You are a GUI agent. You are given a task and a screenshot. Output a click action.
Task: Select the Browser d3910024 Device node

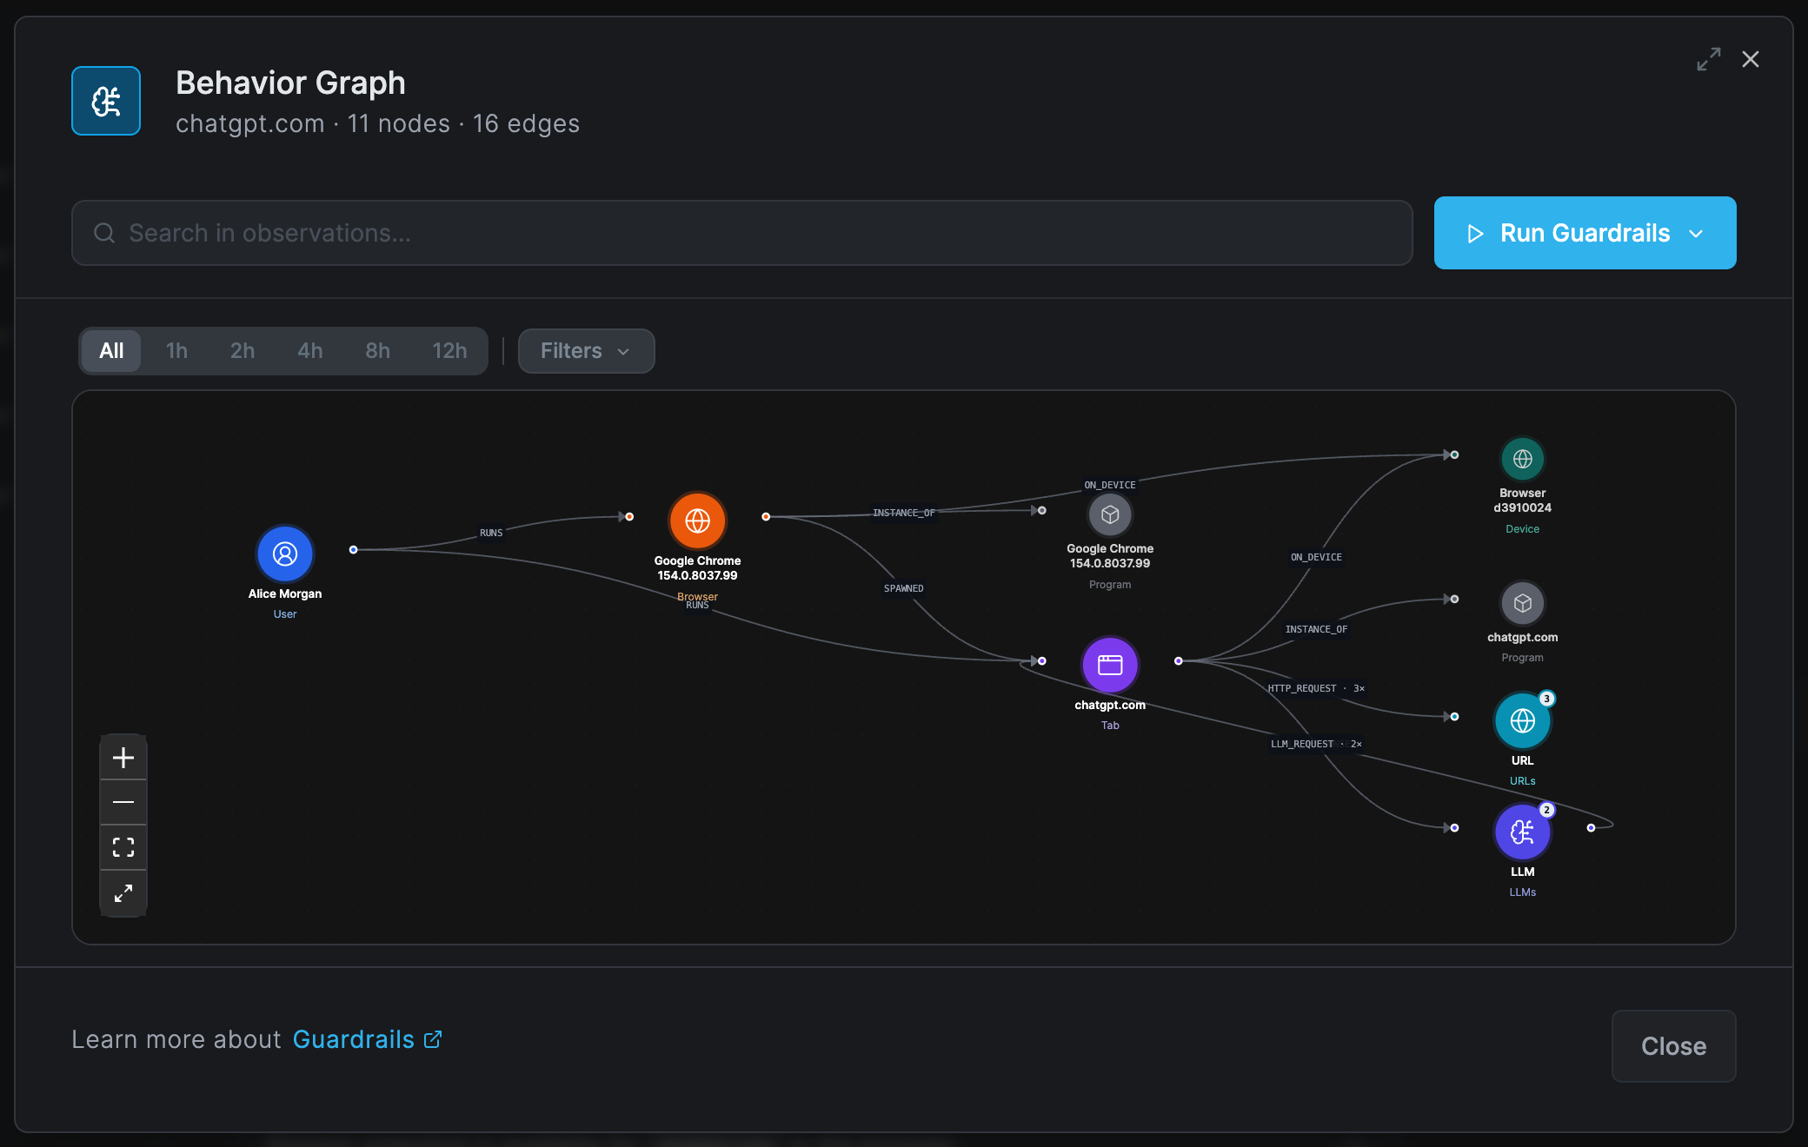pos(1522,459)
